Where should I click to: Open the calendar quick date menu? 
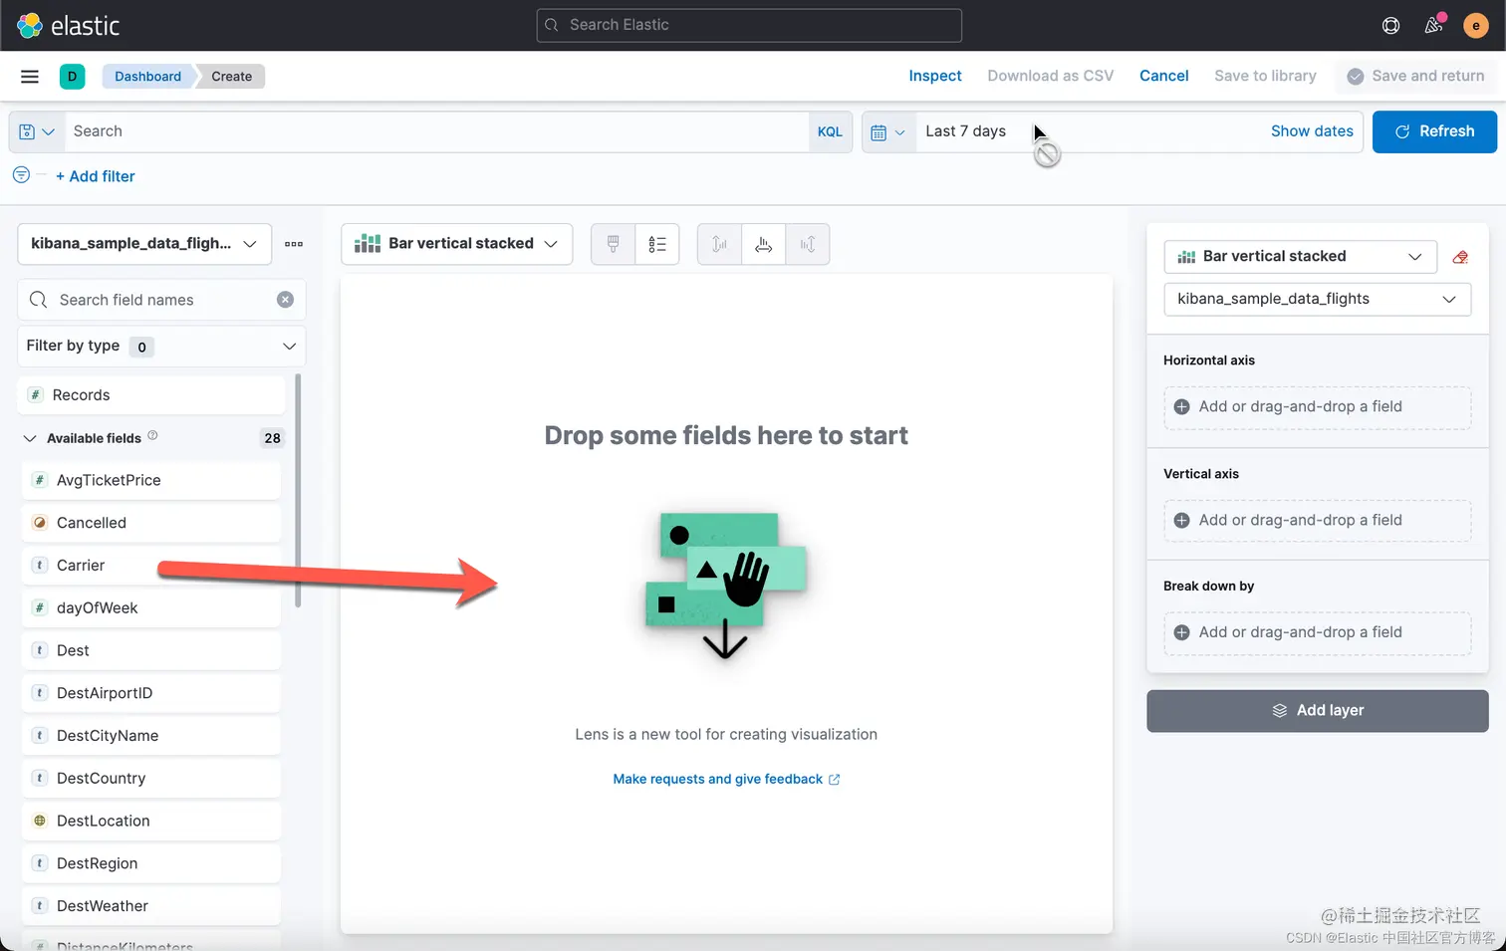pyautogui.click(x=887, y=131)
